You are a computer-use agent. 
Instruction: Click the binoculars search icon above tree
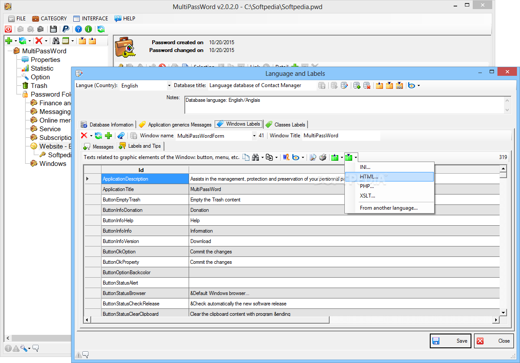coord(56,41)
